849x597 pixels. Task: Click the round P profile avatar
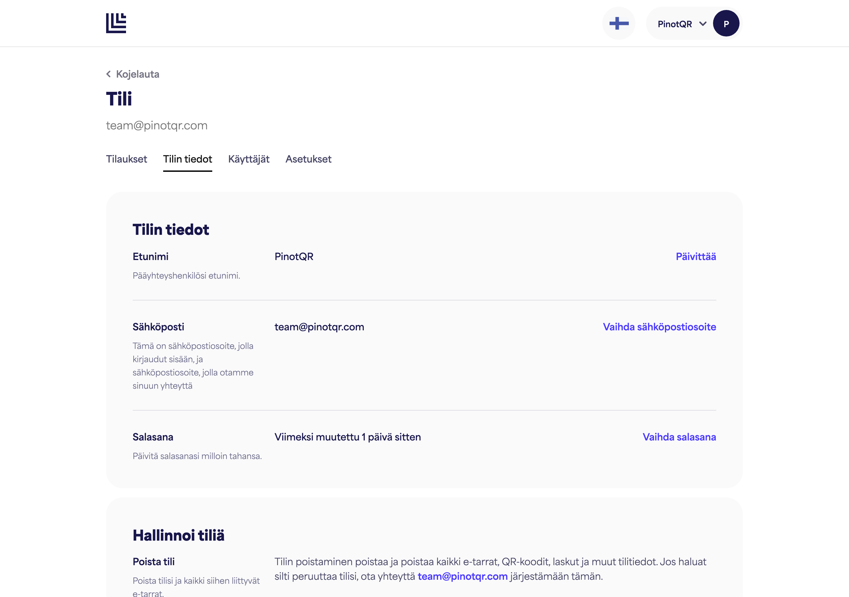(x=726, y=23)
